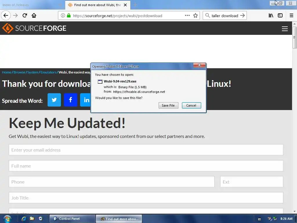Screen dimensions: 297x223
Task: Go back using the browser back arrow
Action: click(x=6, y=15)
